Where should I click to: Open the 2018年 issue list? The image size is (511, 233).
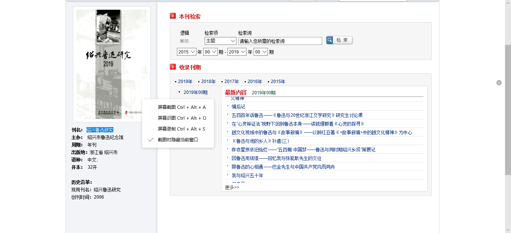(208, 82)
